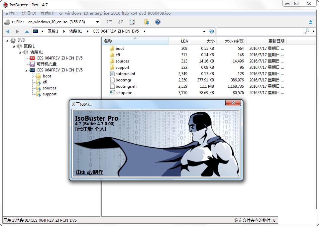Switch to large icons grid view

pos(132,22)
